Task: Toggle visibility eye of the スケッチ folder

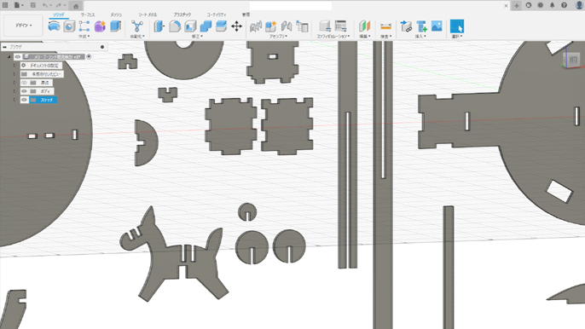Action: [24, 100]
